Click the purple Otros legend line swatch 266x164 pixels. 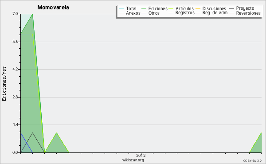tap(144, 13)
